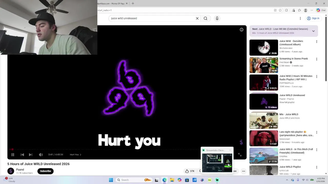Play Juice Wrld 2 Hours 30 Minutes thumbnail
This screenshot has width=328, height=184.
click(x=264, y=83)
